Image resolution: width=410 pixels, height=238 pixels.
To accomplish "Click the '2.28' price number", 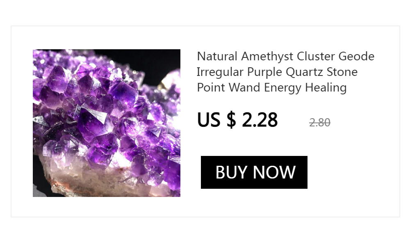I will click(x=260, y=120).
